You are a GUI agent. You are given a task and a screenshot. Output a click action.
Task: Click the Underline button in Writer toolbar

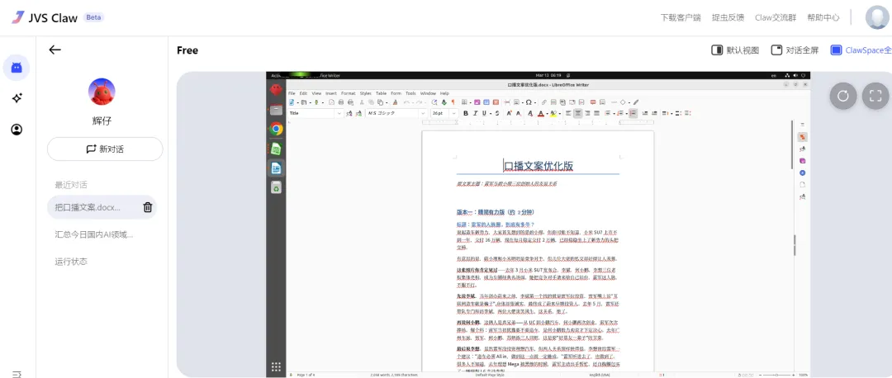(483, 113)
